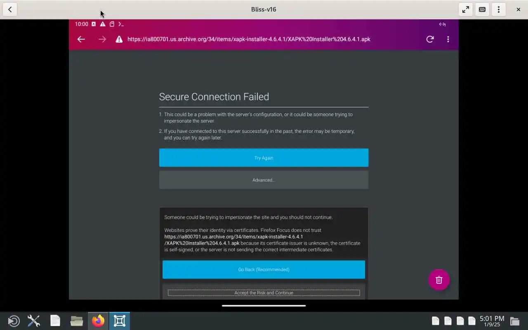Open the insecure connection warning triangle beside URL
The image size is (528, 330).
(x=119, y=39)
